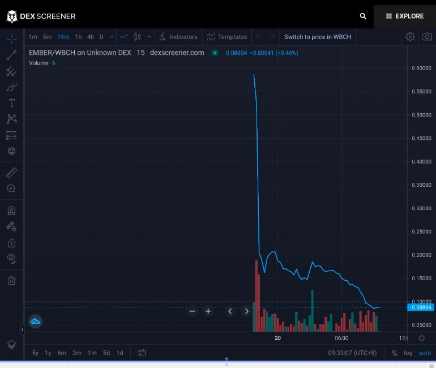Click Switch to price in WBCH
This screenshot has height=368, width=436.
tap(318, 37)
